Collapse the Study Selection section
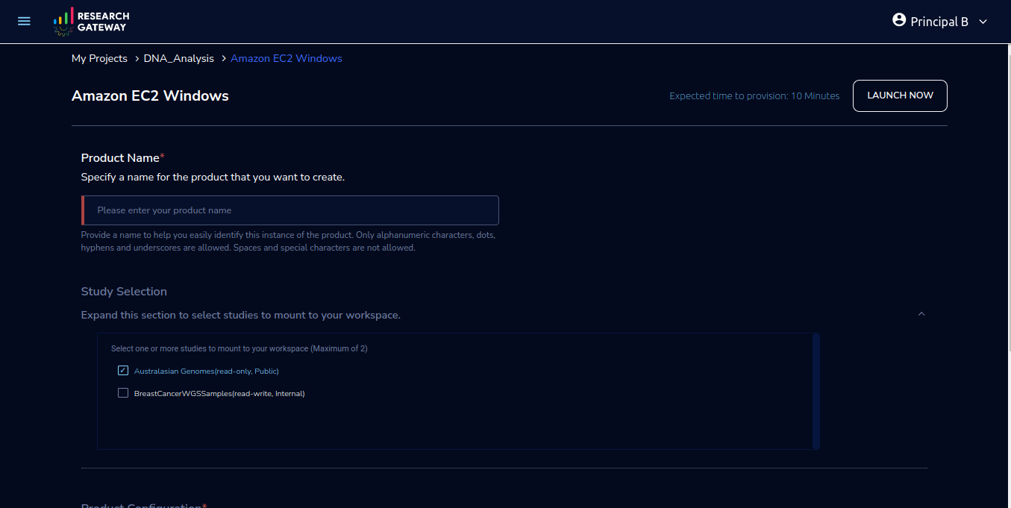This screenshot has height=508, width=1011. point(921,314)
